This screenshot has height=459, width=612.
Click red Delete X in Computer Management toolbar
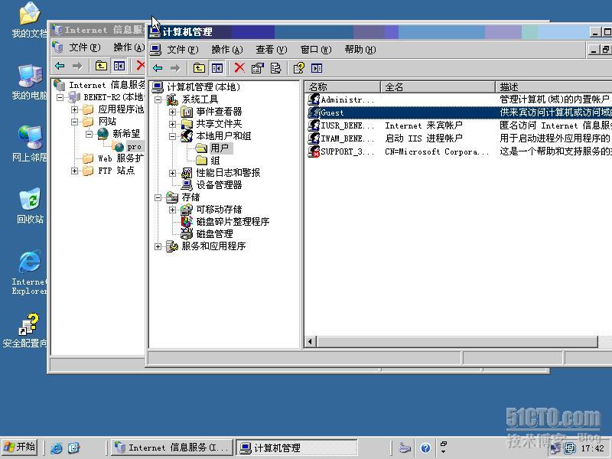tap(239, 68)
